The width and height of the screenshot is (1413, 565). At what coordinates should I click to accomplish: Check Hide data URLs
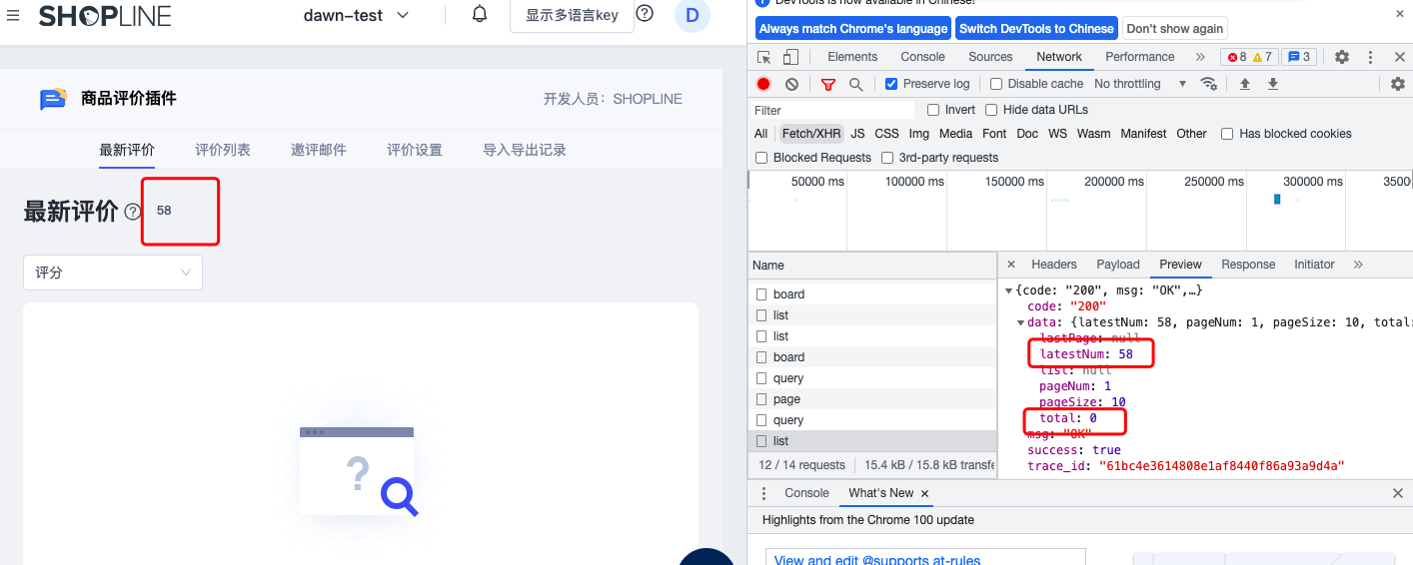[x=991, y=110]
